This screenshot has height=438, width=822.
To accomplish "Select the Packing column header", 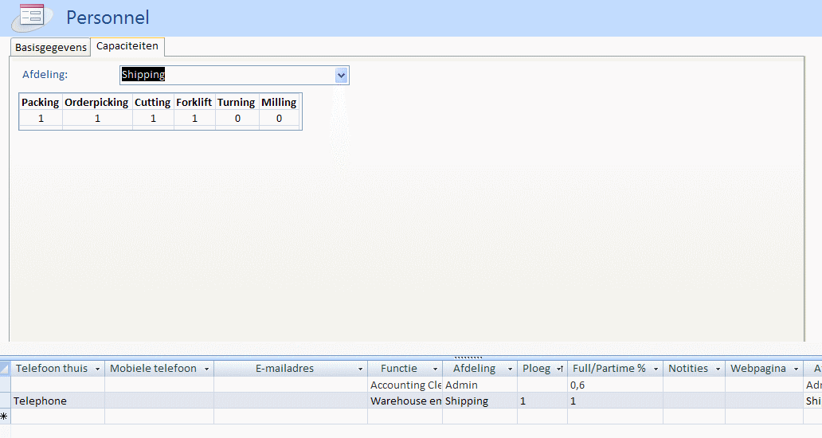I will pos(41,102).
